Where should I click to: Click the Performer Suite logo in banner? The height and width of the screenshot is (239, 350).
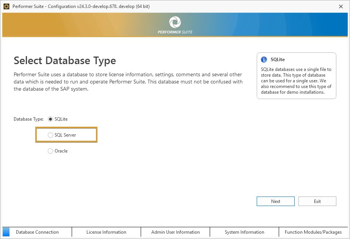tap(175, 22)
